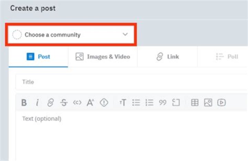Insert a table into the post

[195, 102]
